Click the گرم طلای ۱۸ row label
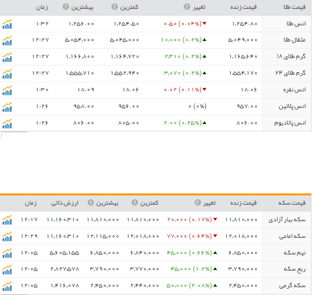 point(291,56)
